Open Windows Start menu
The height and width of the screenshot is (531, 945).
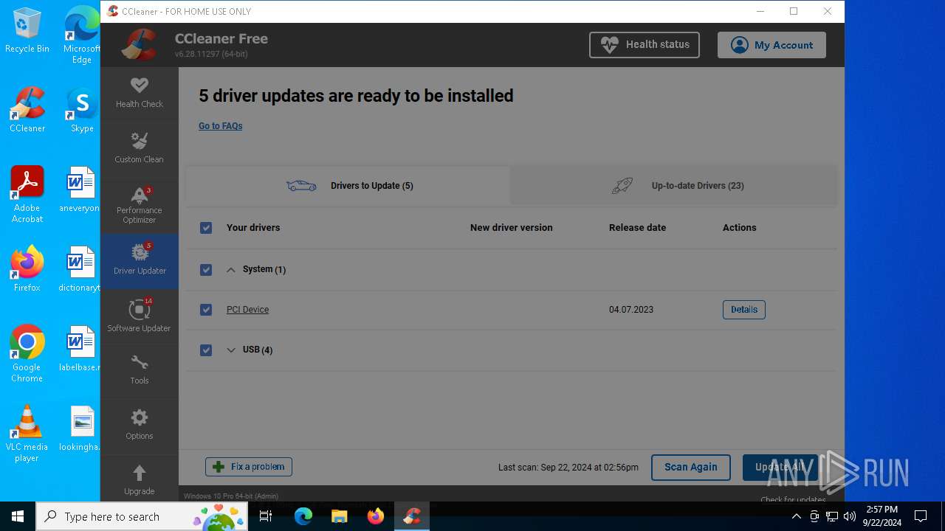[x=18, y=516]
